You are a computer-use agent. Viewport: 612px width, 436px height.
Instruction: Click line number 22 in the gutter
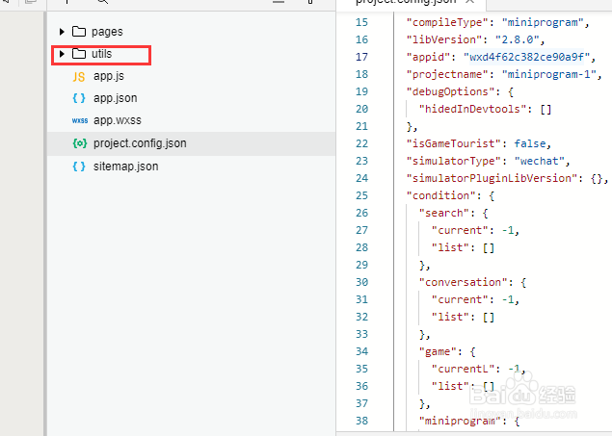[361, 143]
